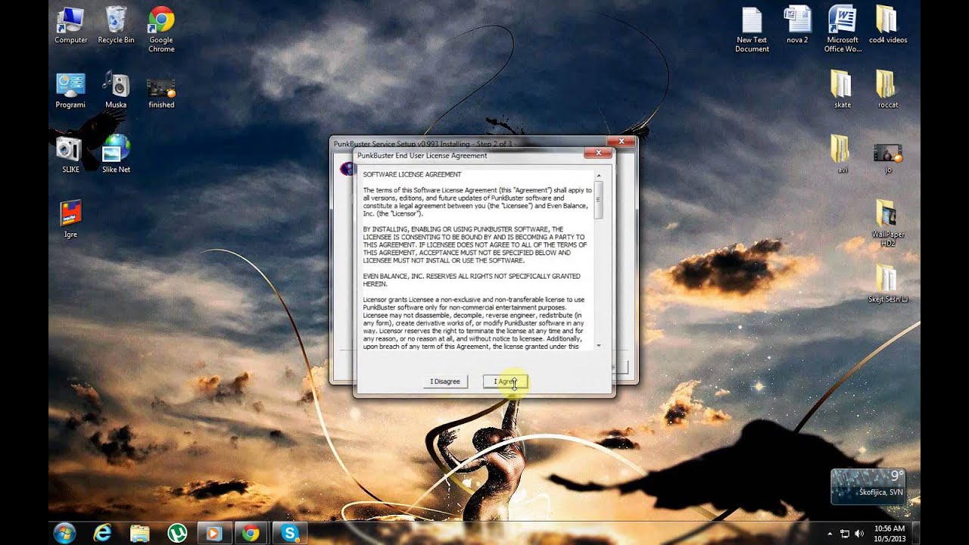Launch uTorrent from the taskbar
The width and height of the screenshot is (969, 545).
tap(177, 534)
